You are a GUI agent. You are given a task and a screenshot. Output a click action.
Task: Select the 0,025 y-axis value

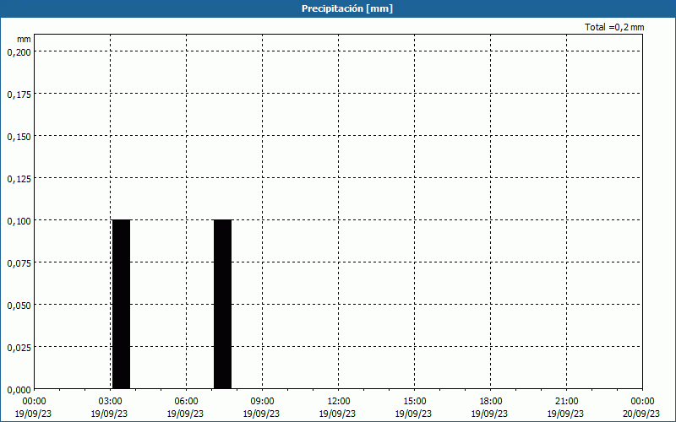point(19,348)
